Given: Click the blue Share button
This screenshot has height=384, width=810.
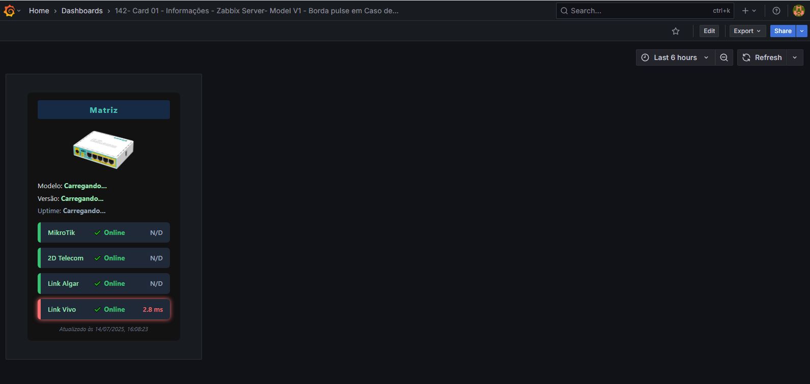Looking at the screenshot, I should point(783,31).
